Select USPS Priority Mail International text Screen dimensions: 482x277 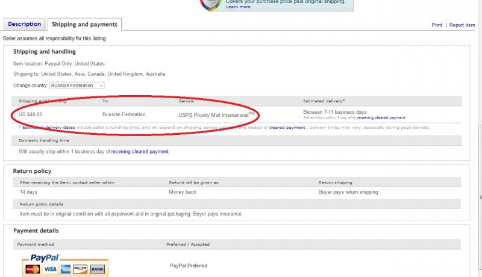(216, 115)
